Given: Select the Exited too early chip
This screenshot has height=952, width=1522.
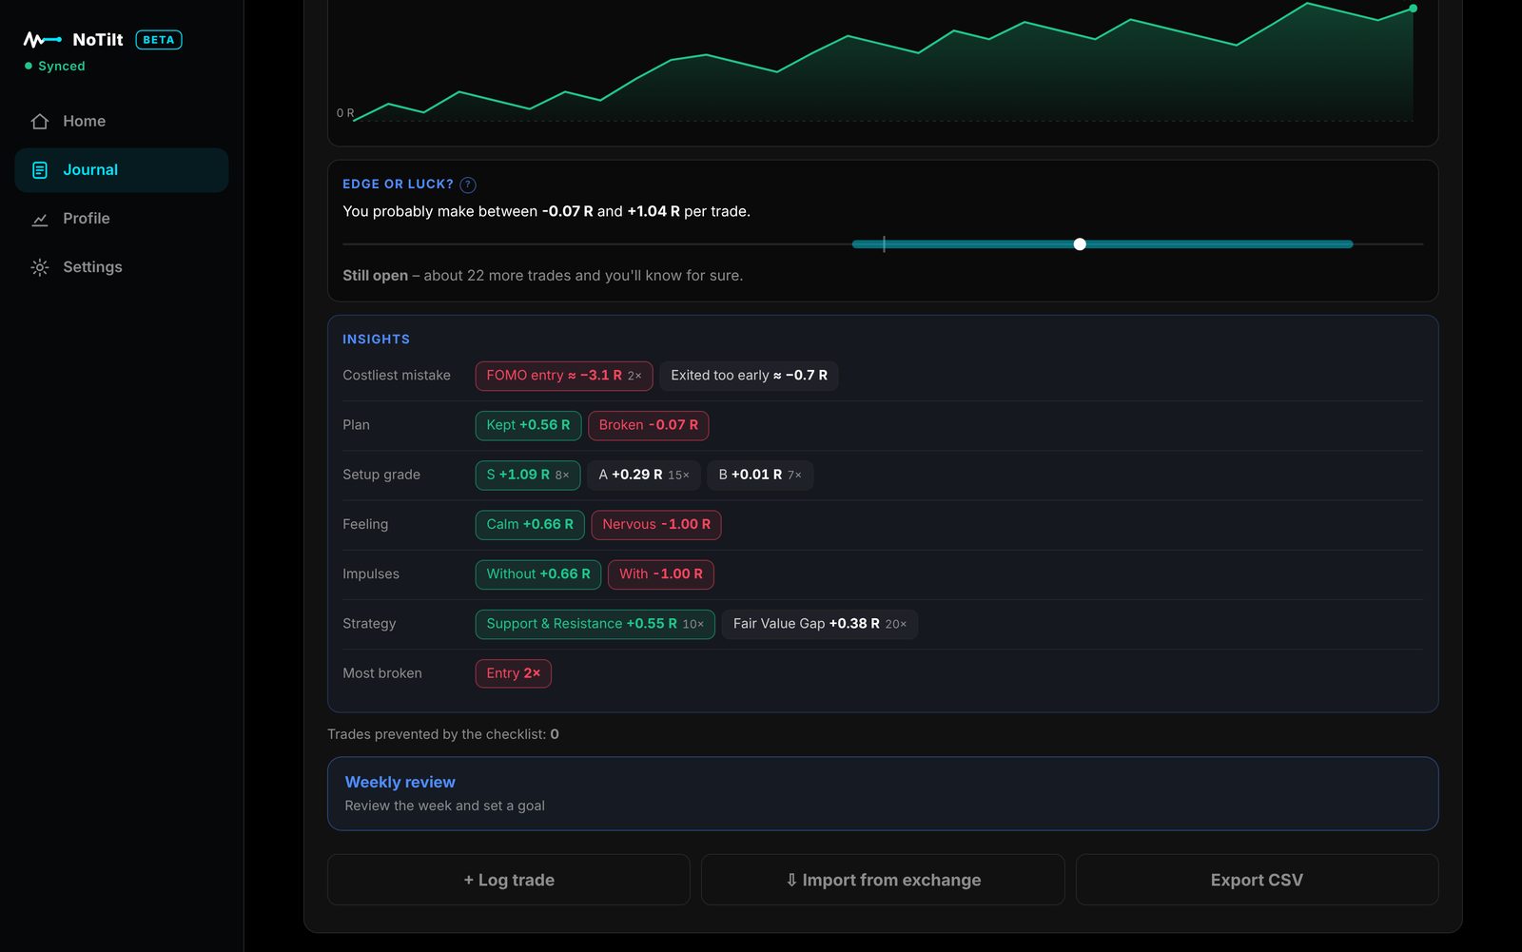Looking at the screenshot, I should tap(749, 376).
